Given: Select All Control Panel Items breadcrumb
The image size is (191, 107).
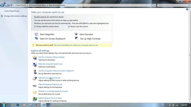Looking at the screenshot, I should (37, 5).
